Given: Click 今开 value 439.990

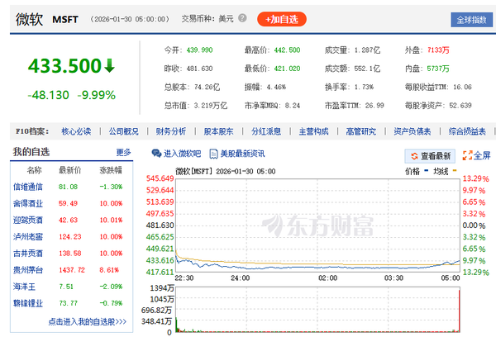Looking at the screenshot, I should coord(199,50).
